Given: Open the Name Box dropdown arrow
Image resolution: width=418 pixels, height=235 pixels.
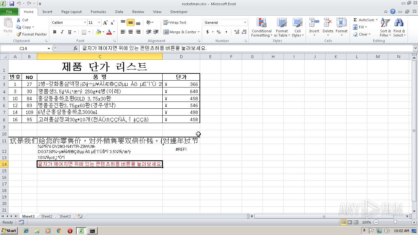Looking at the screenshot, I should coord(49,48).
